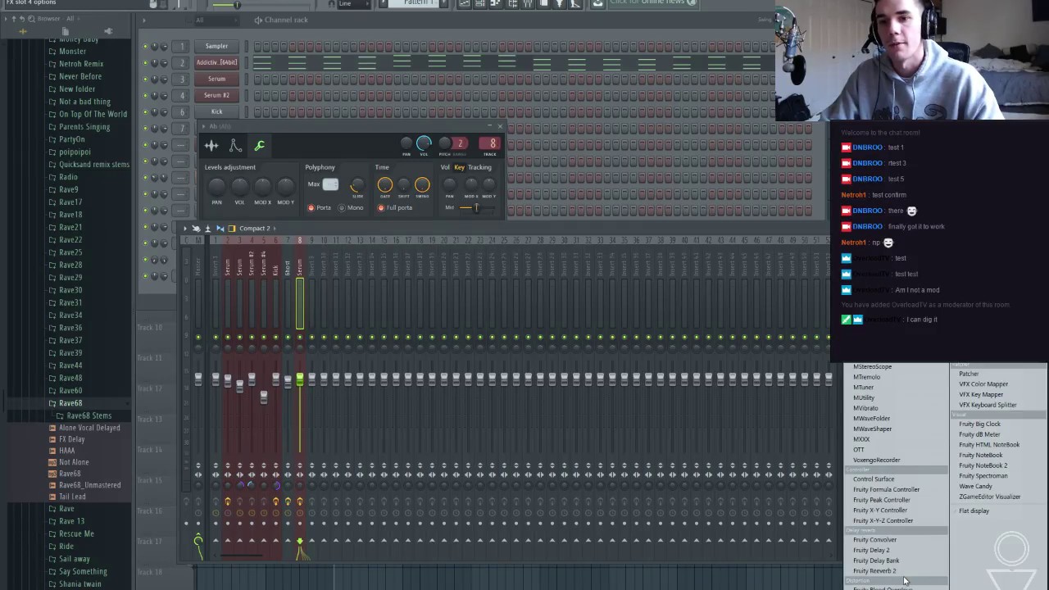
Task: Open the sample settings waveform tab
Action: (211, 146)
